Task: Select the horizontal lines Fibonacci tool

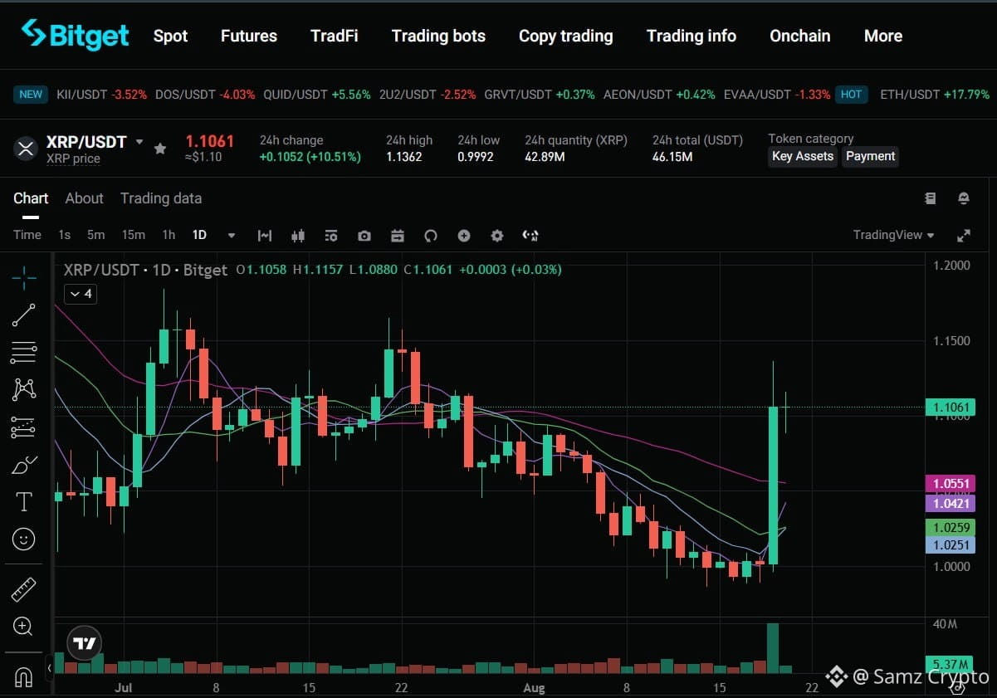Action: coord(24,353)
